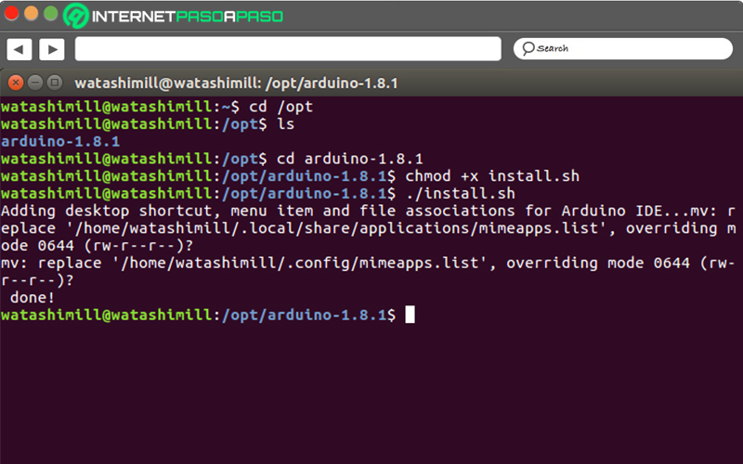Viewport: 743px width, 464px height.
Task: Go back with the left arrow button
Action: coord(19,49)
